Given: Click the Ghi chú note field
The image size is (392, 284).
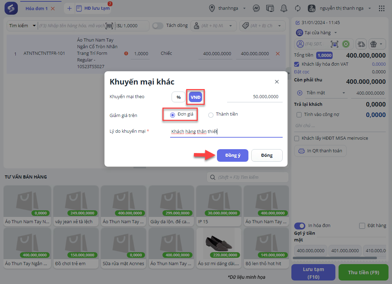Looking at the screenshot, I should pyautogui.click(x=340, y=126).
